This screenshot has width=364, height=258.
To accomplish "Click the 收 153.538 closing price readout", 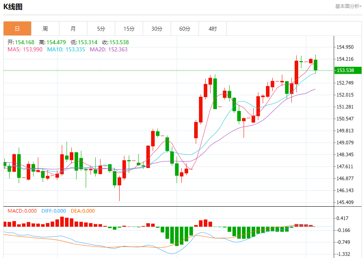I will (115, 42).
